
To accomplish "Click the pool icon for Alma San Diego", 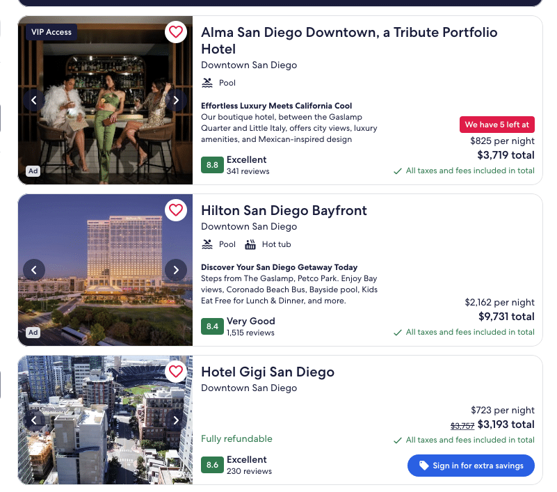I will tap(207, 83).
